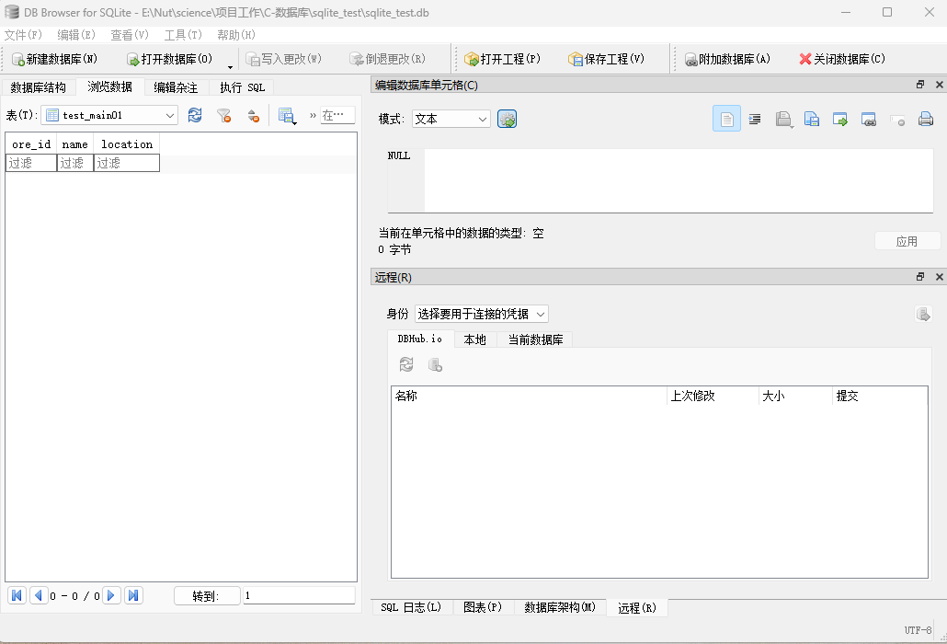Open the cell edit mode dropdown 文本
947x644 pixels.
click(451, 119)
